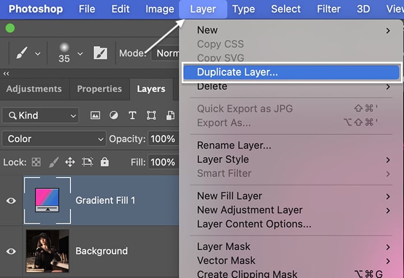Collapse the panel with double-arrow icon
The height and width of the screenshot is (278, 404).
(6, 74)
